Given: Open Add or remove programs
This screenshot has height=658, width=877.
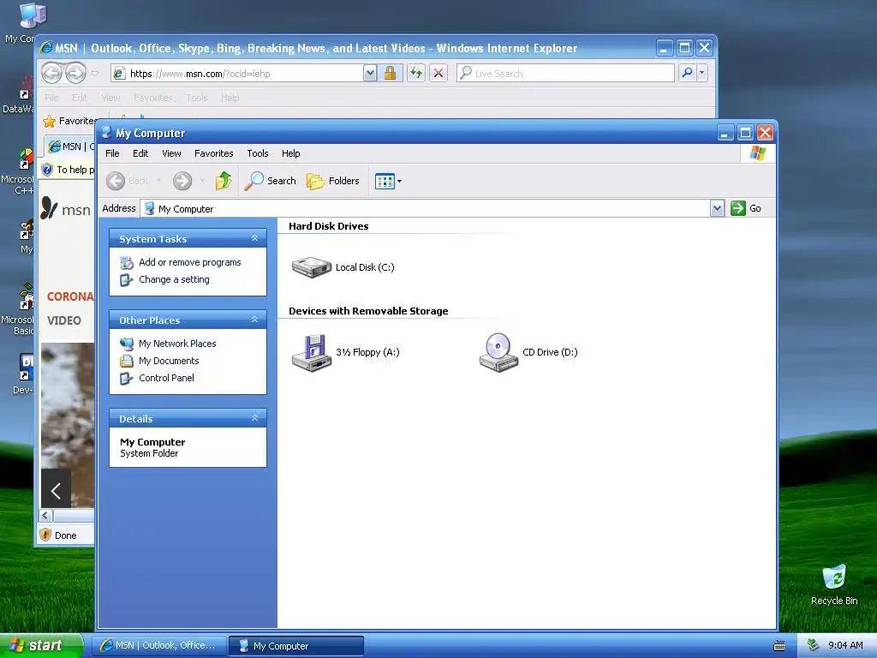Looking at the screenshot, I should (189, 262).
